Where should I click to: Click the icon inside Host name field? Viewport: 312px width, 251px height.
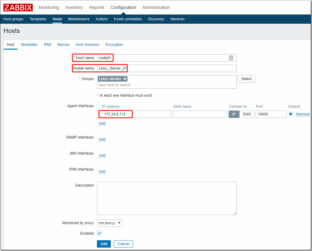231,58
